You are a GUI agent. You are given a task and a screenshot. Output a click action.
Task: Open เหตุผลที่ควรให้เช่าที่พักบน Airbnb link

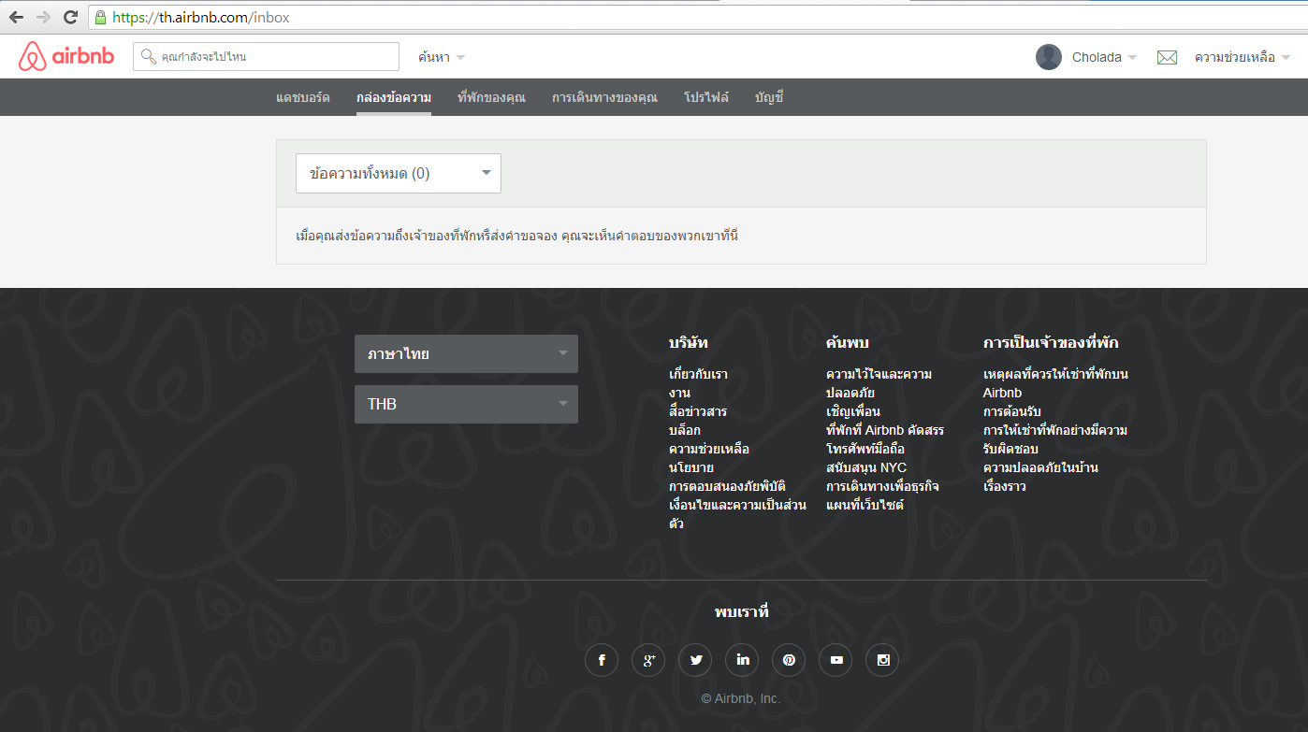click(x=1055, y=384)
